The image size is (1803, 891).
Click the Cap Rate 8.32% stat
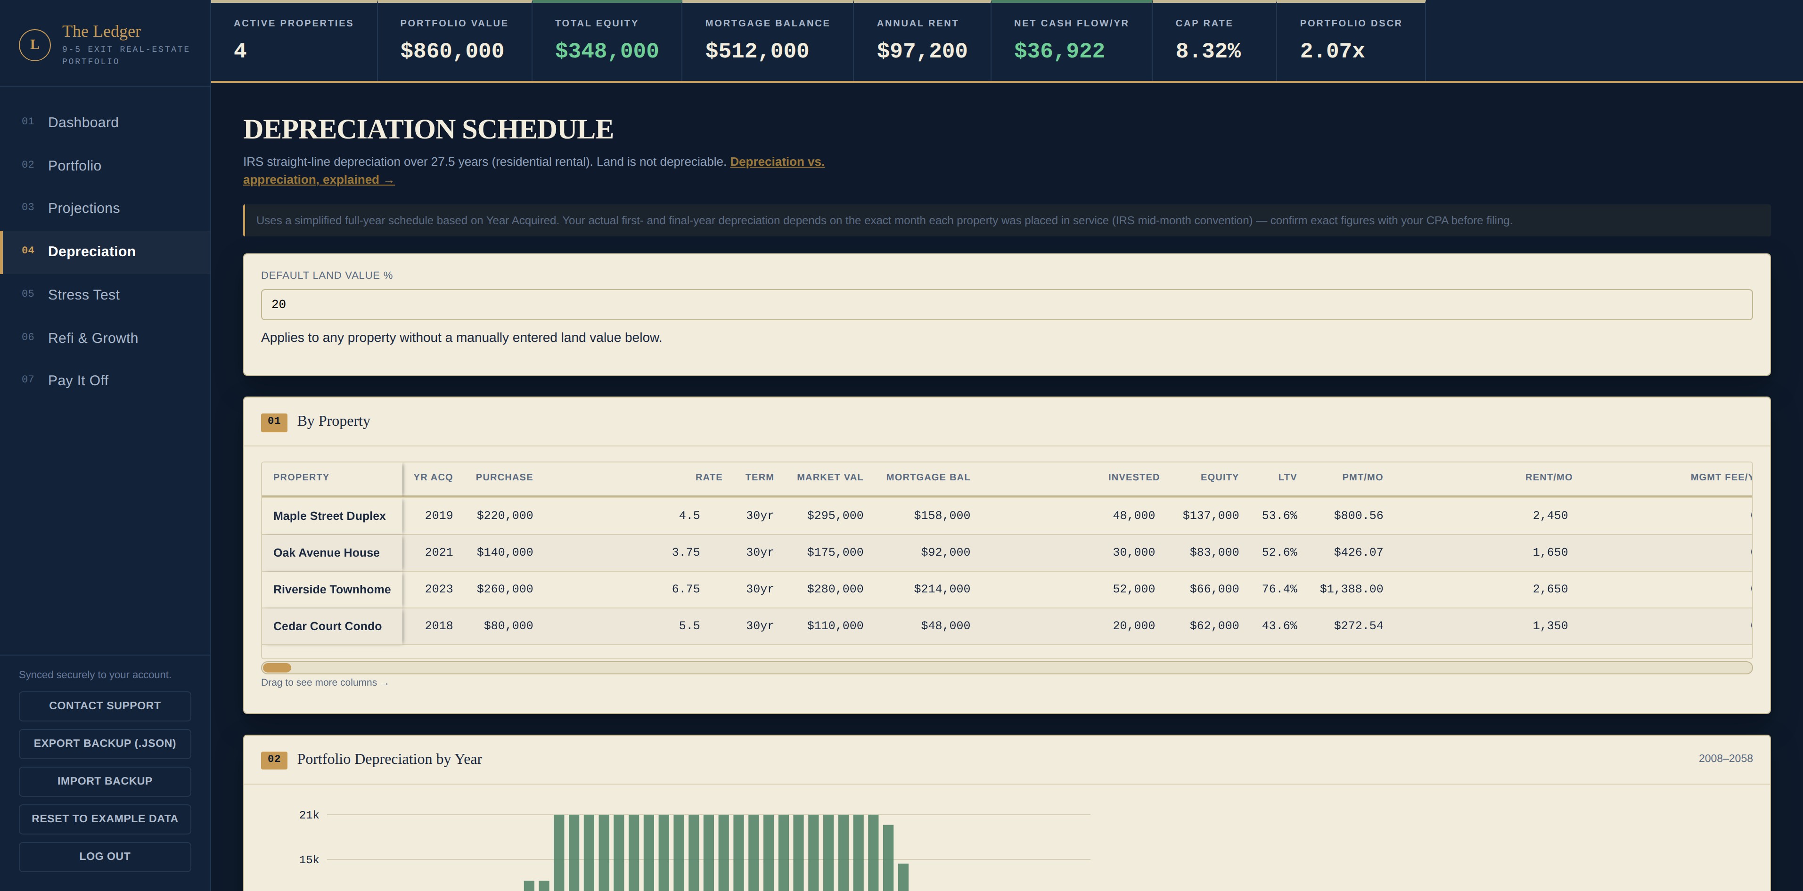pos(1214,41)
